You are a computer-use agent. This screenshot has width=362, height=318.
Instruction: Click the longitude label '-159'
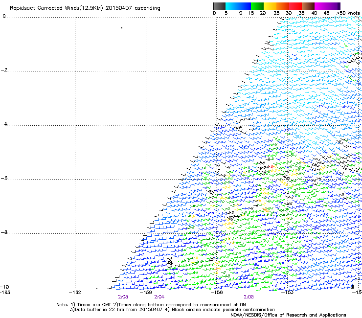click(146, 293)
